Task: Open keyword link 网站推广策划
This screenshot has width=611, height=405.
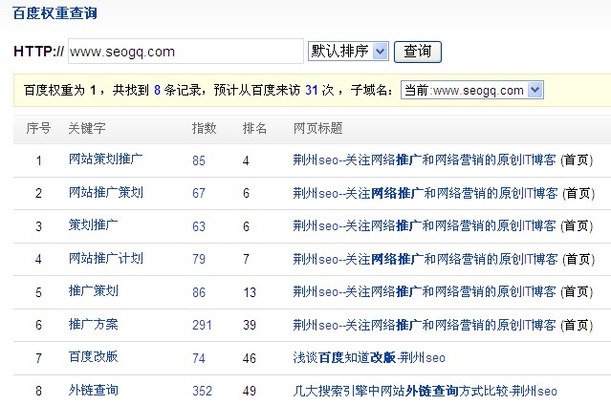Action: pyautogui.click(x=106, y=192)
